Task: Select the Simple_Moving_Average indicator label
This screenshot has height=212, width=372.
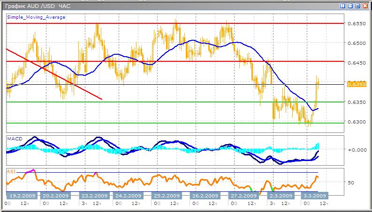Action: (x=36, y=17)
